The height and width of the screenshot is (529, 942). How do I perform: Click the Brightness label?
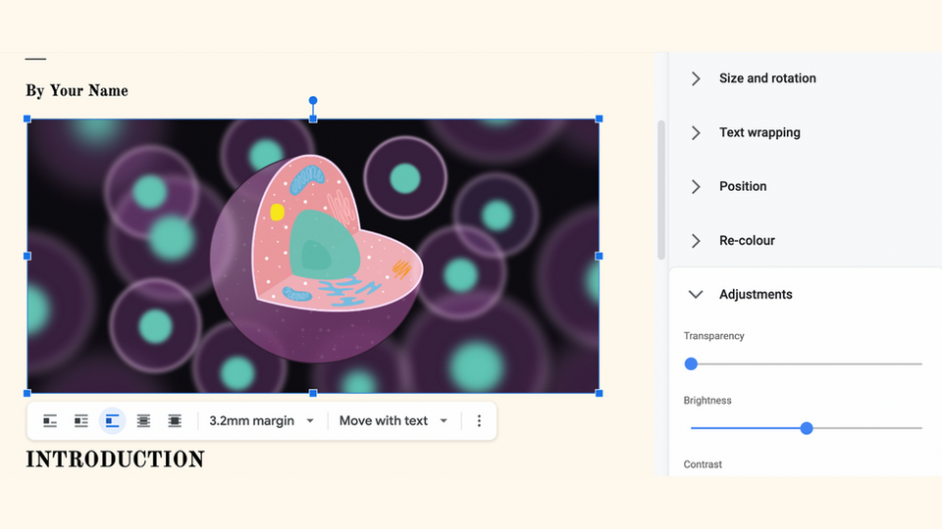707,400
